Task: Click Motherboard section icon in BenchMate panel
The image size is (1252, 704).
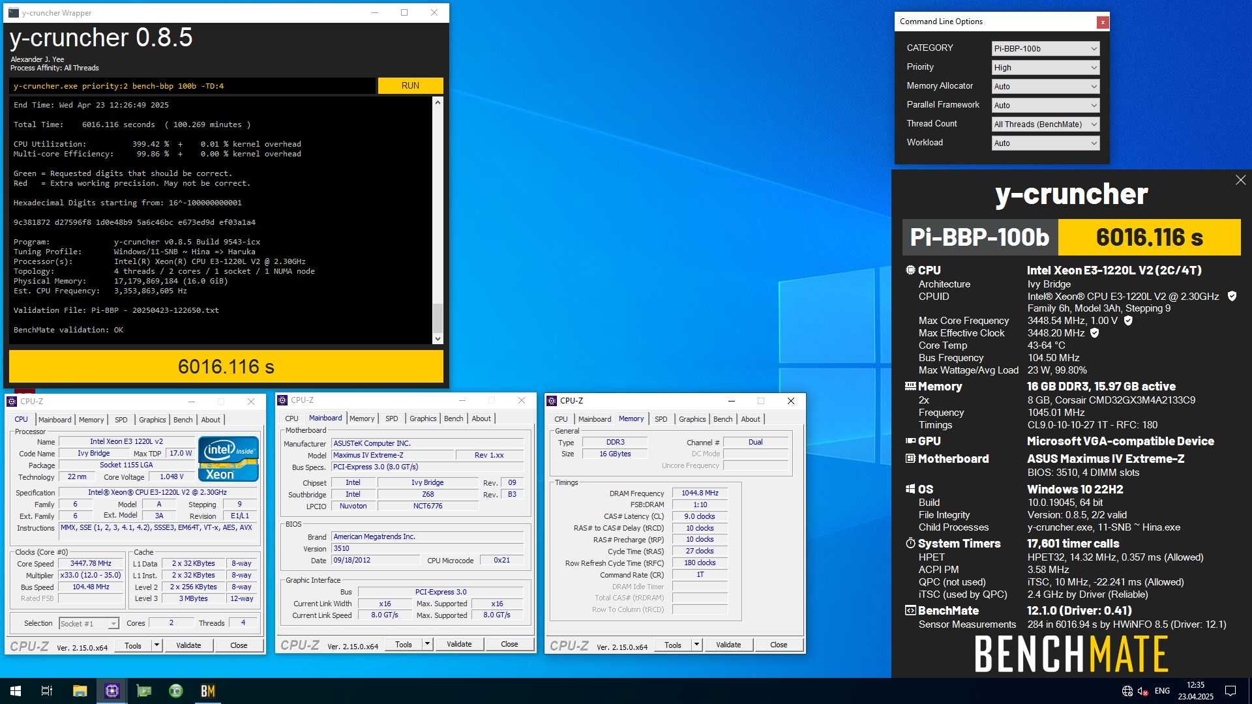Action: pyautogui.click(x=910, y=458)
